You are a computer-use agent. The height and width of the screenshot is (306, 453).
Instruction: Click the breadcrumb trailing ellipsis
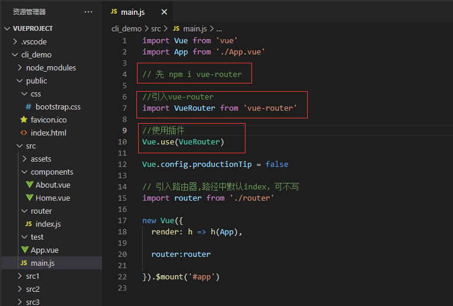(219, 29)
